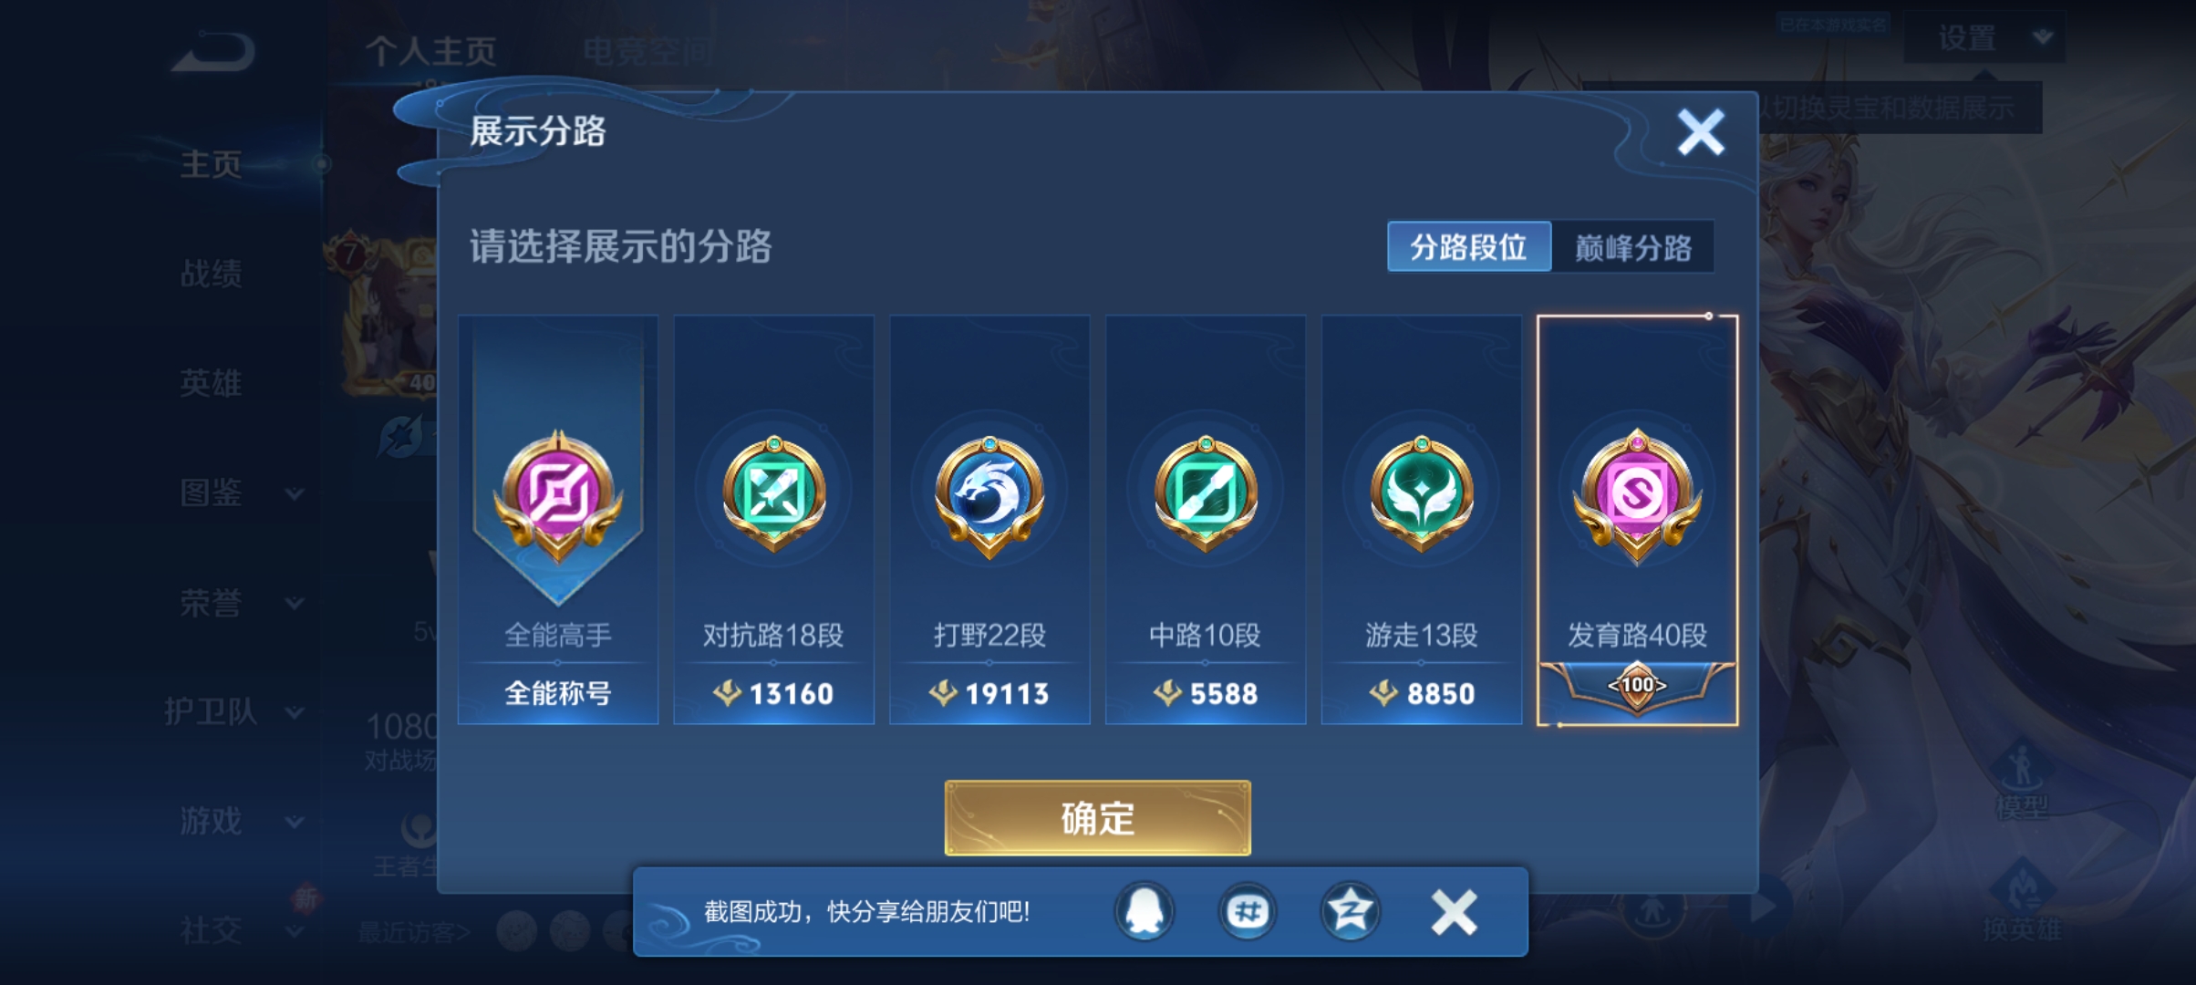
Task: Switch to 巅峰分路 toggle option
Action: (1633, 247)
